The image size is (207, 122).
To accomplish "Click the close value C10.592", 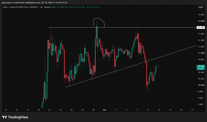I will pos(81,7).
